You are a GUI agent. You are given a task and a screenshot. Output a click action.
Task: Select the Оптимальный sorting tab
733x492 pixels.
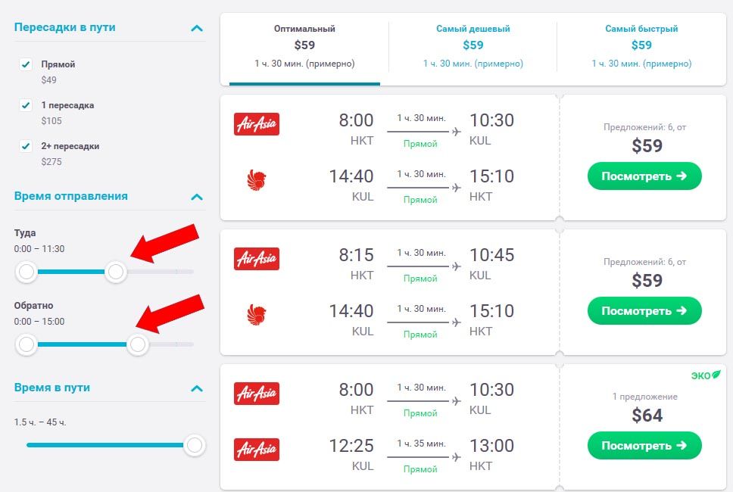tap(304, 45)
